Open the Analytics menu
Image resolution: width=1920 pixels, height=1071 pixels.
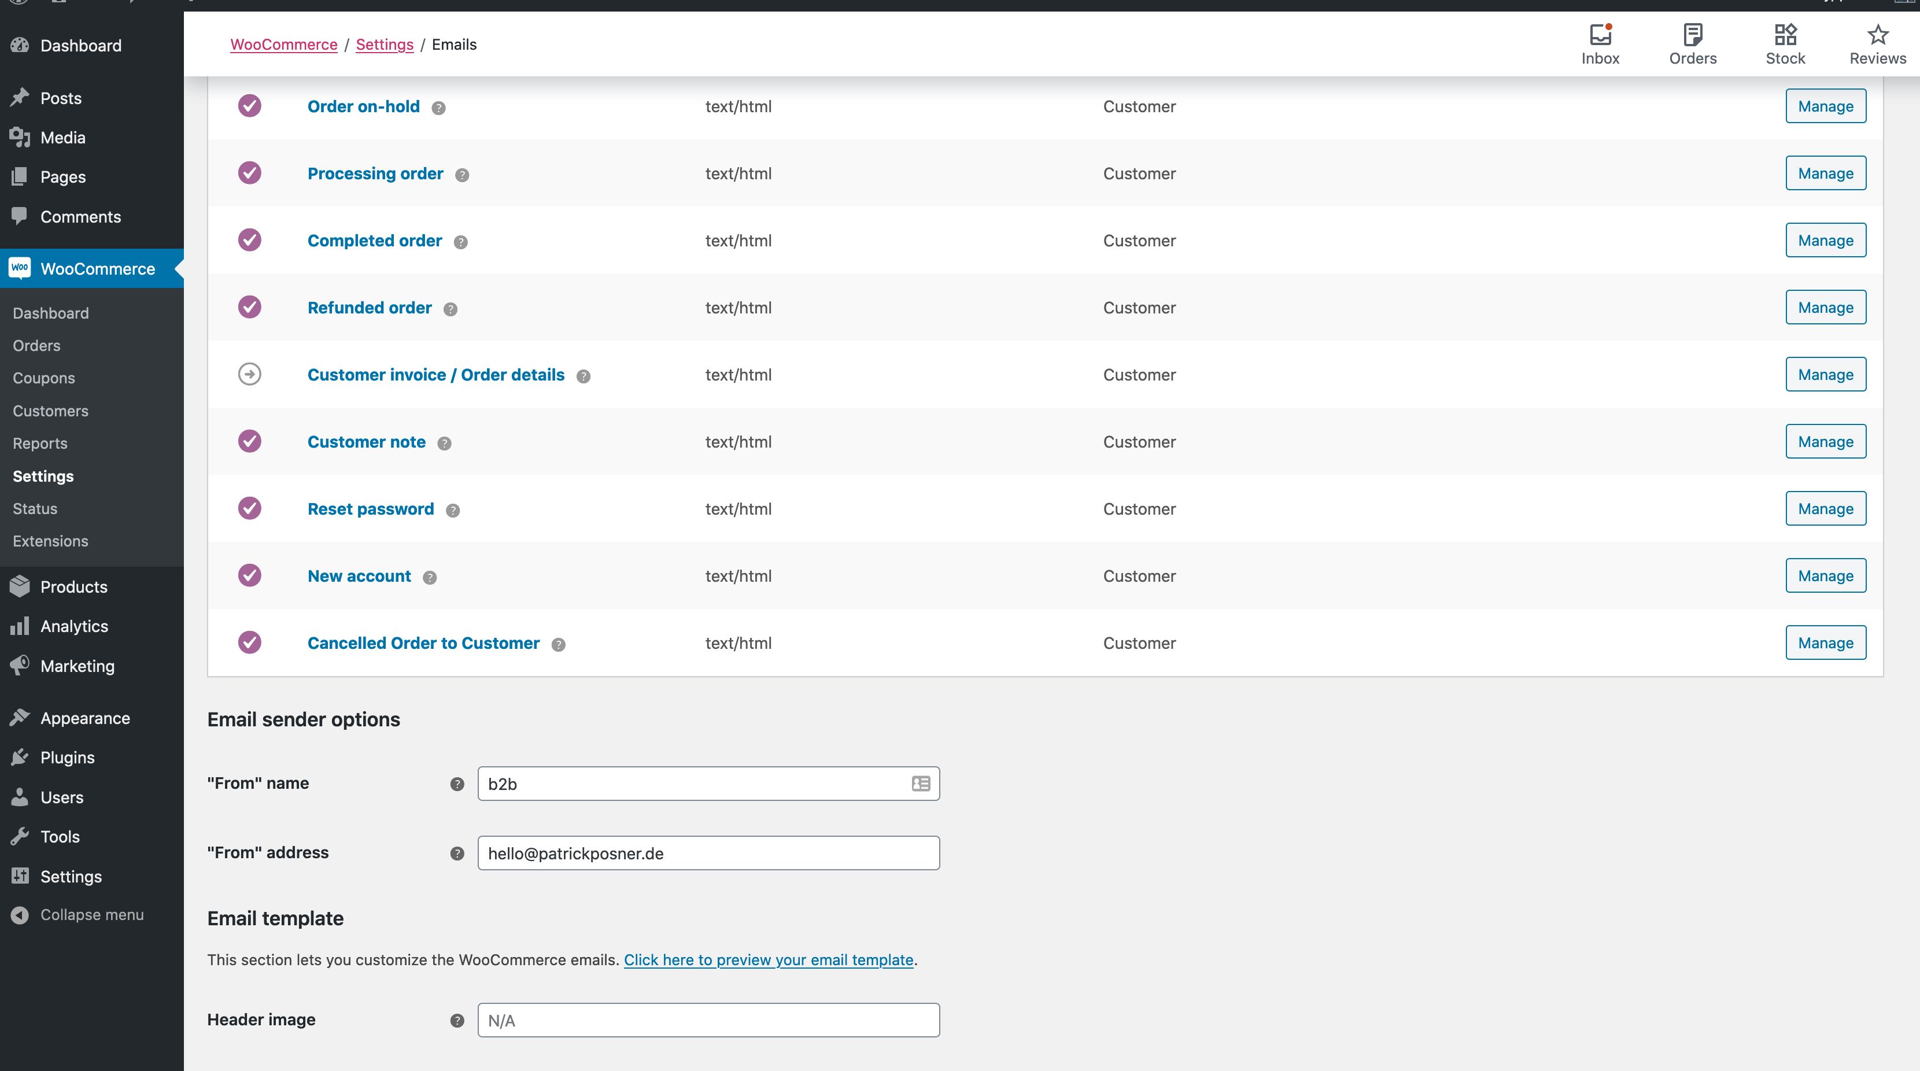[92, 626]
